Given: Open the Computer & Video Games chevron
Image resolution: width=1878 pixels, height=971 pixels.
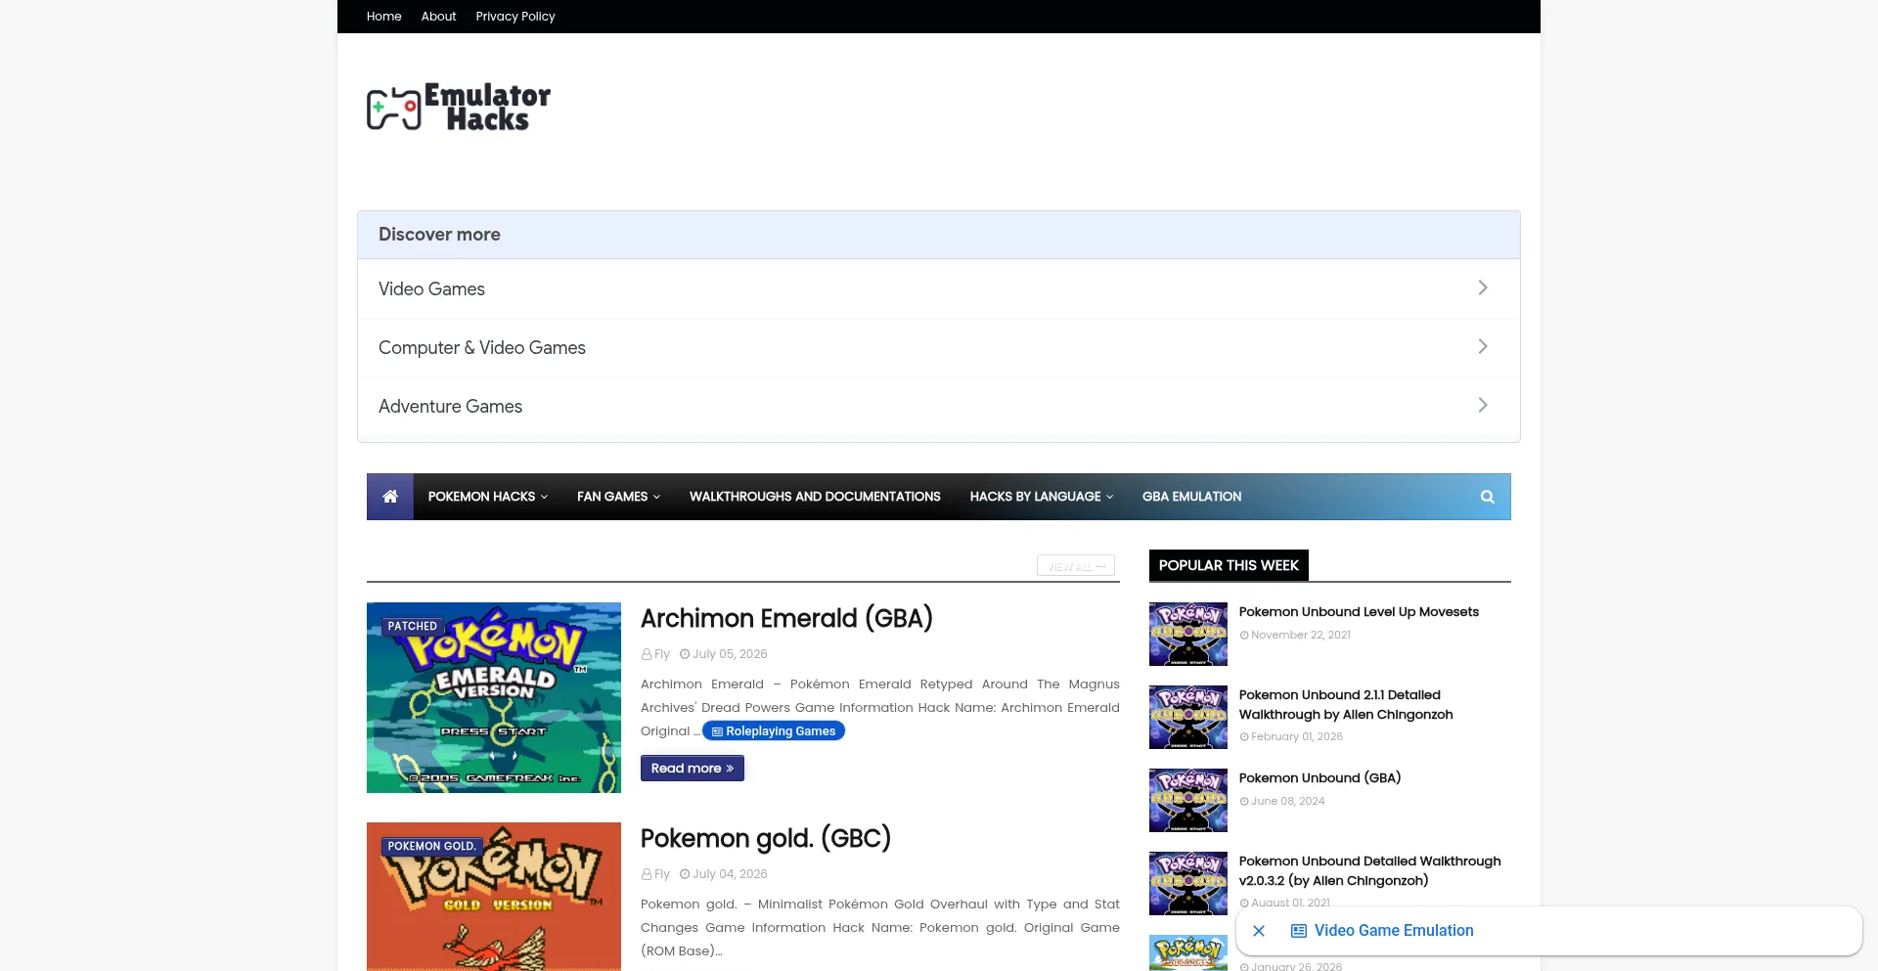Looking at the screenshot, I should 1483,346.
